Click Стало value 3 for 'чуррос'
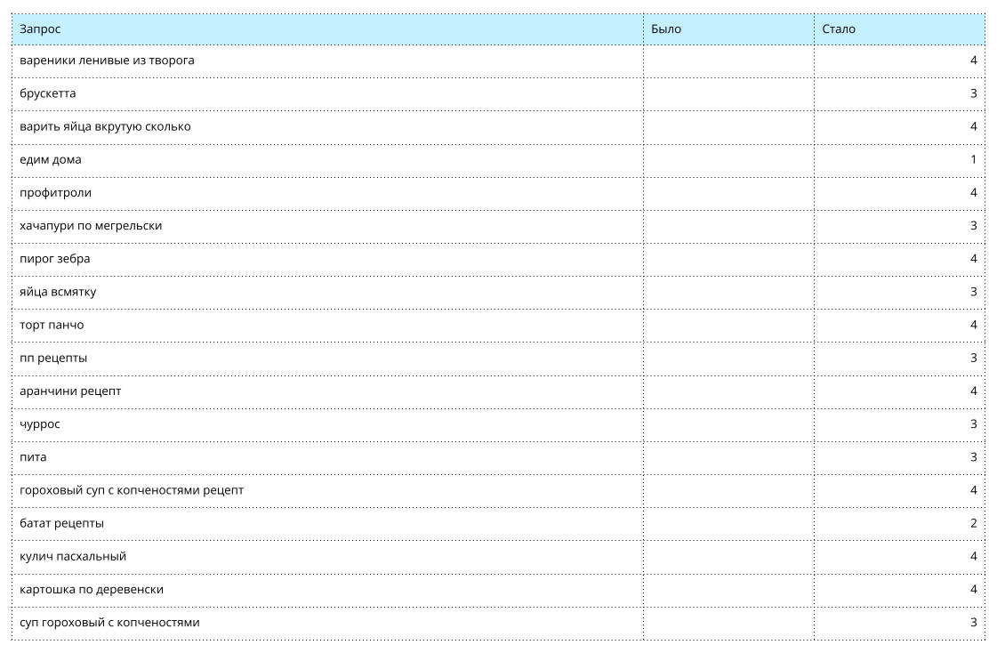The image size is (997, 653). (974, 424)
